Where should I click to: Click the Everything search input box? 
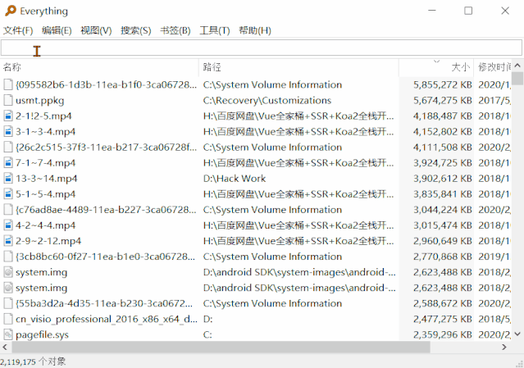pyautogui.click(x=262, y=48)
